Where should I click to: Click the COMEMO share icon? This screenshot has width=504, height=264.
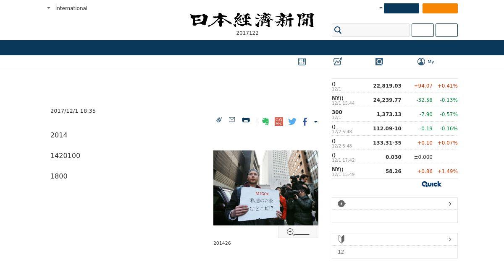[x=279, y=122]
